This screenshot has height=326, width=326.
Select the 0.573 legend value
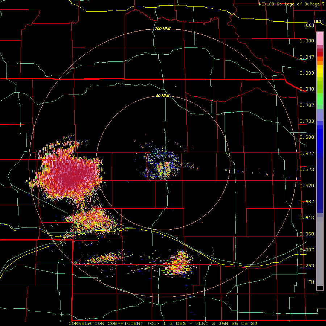pos(307,170)
